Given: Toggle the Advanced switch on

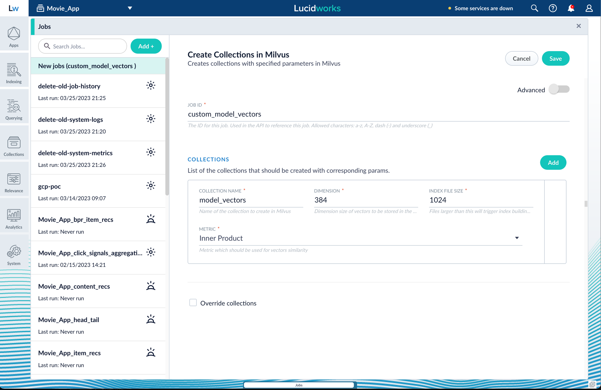Looking at the screenshot, I should pyautogui.click(x=559, y=89).
